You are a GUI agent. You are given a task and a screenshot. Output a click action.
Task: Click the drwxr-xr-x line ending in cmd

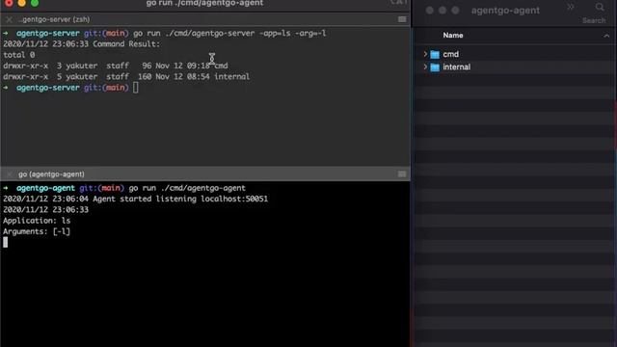point(116,66)
